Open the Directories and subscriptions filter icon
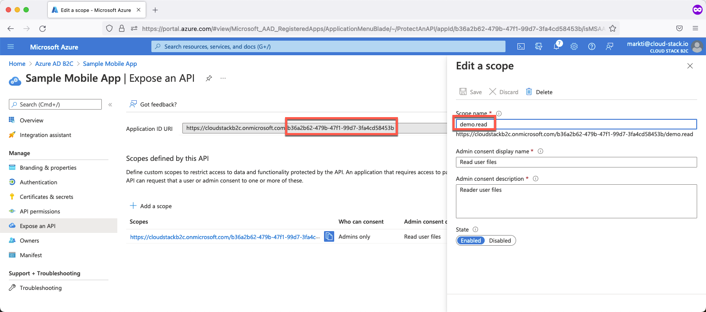This screenshot has width=706, height=312. (x=539, y=46)
